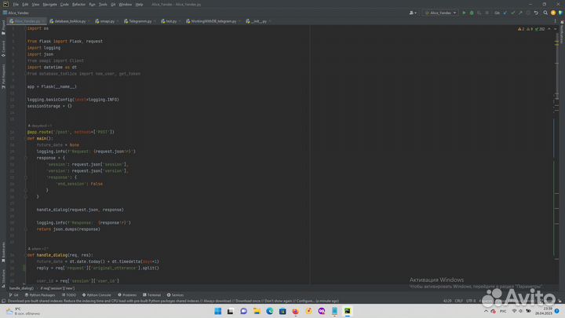
Task: Show hidden system tray icons chevron
Action: (486, 311)
